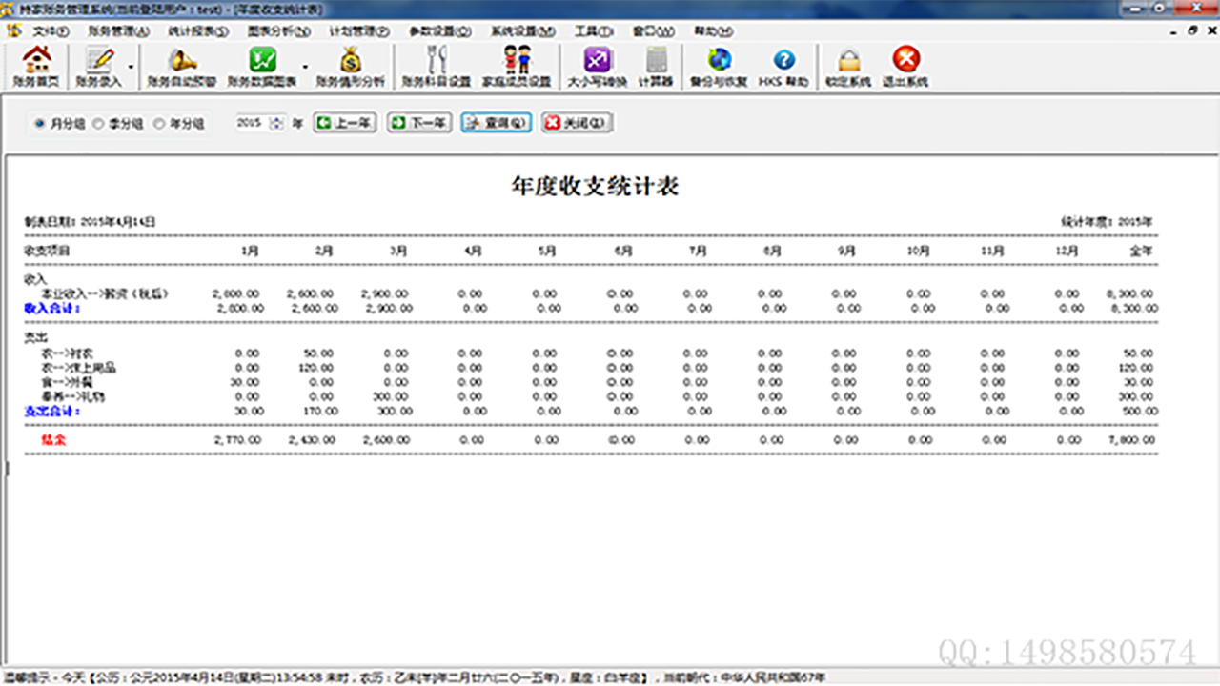This screenshot has height=686, width=1220.
Task: Click the 锁定系统 lock icon
Action: [847, 67]
